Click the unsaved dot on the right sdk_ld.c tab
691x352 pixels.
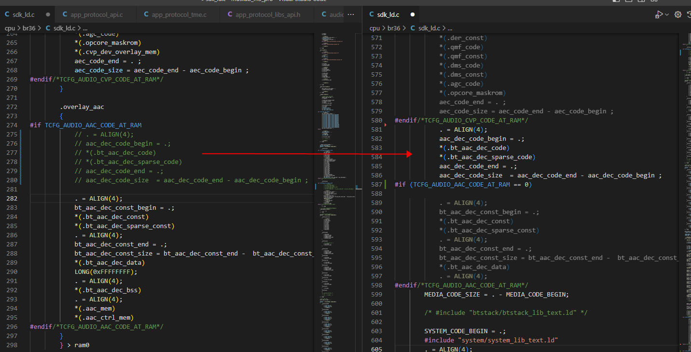click(x=413, y=14)
